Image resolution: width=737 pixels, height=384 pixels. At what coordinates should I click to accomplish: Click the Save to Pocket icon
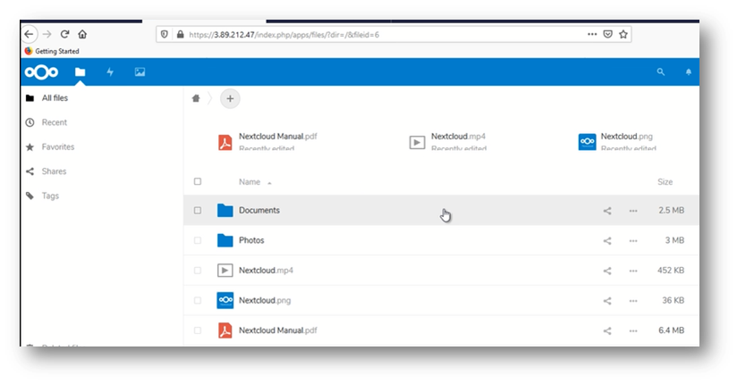click(607, 34)
